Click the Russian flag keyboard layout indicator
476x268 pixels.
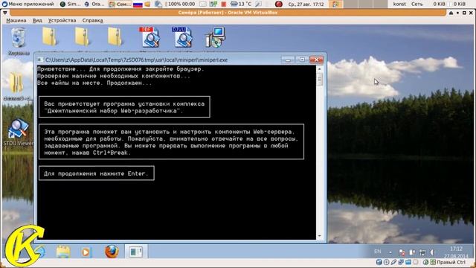tap(138, 4)
